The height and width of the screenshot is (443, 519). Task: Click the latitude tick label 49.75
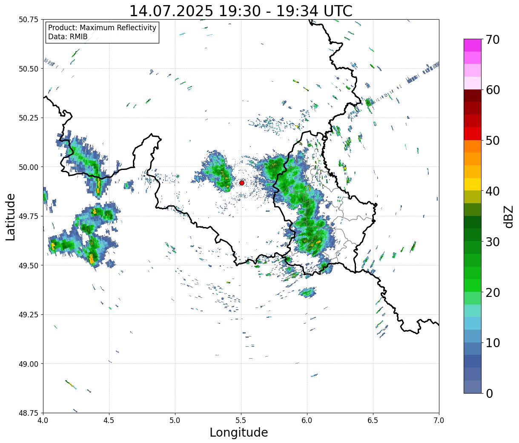(29, 216)
